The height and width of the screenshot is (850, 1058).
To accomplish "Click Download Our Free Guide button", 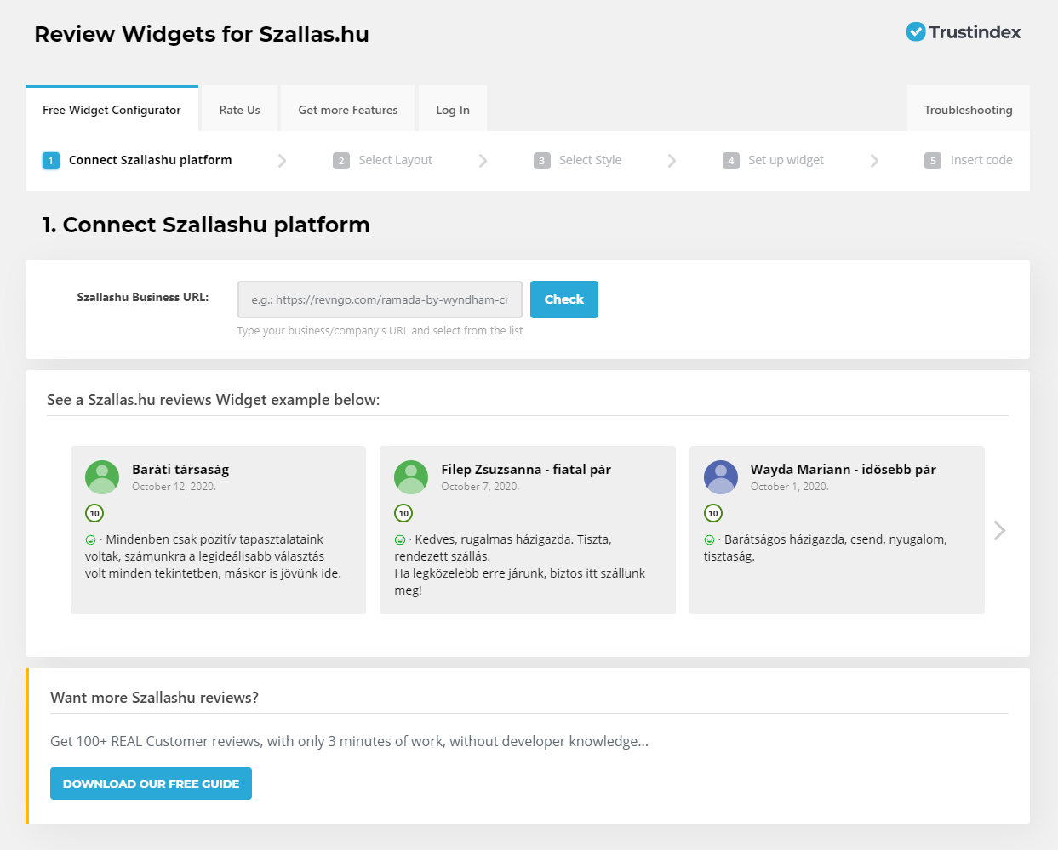I will click(151, 784).
